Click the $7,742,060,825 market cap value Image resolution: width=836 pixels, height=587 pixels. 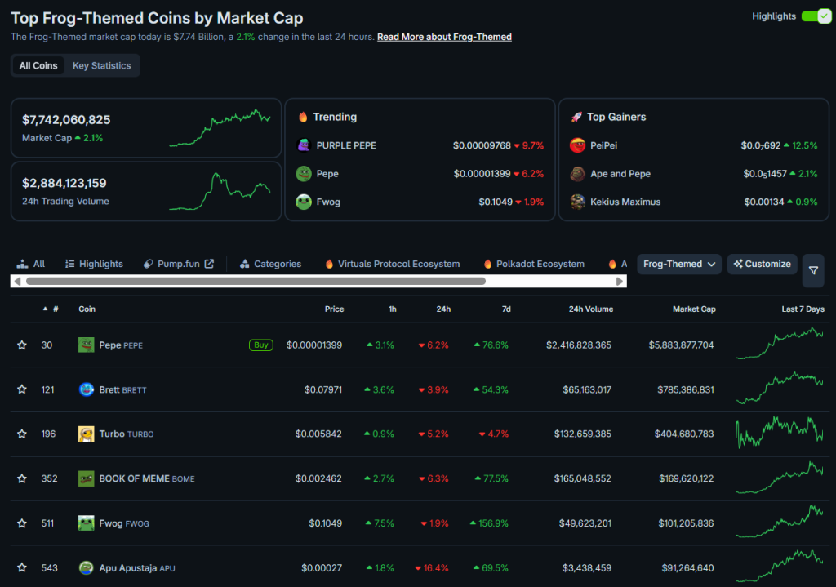tap(66, 120)
